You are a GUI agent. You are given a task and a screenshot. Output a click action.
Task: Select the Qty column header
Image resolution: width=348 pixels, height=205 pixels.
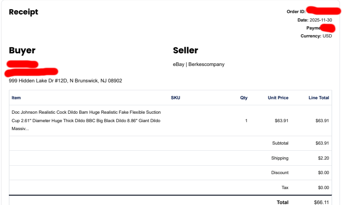244,98
